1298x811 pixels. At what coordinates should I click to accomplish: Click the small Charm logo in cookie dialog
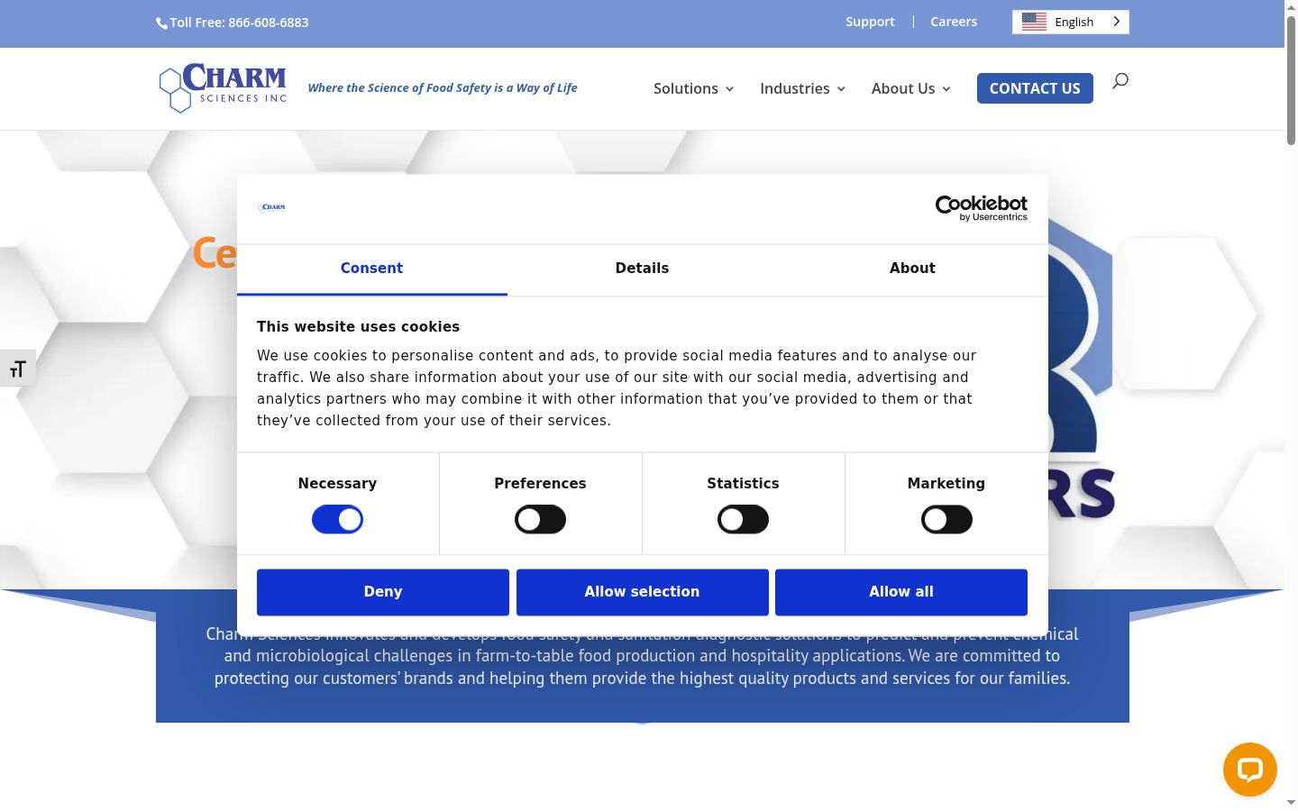(x=271, y=208)
